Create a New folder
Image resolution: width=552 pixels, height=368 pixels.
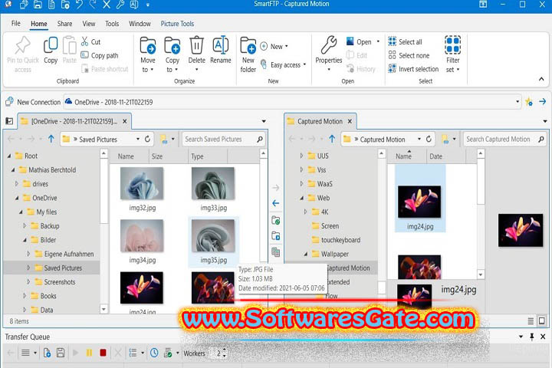click(x=248, y=54)
